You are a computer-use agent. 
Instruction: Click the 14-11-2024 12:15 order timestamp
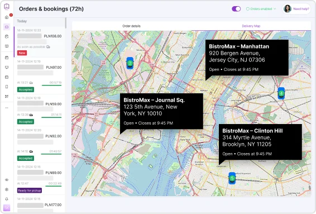point(29,199)
